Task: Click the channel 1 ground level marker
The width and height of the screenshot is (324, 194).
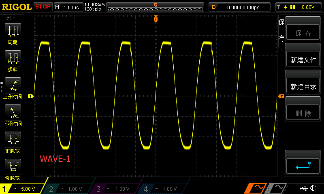Action: point(31,96)
